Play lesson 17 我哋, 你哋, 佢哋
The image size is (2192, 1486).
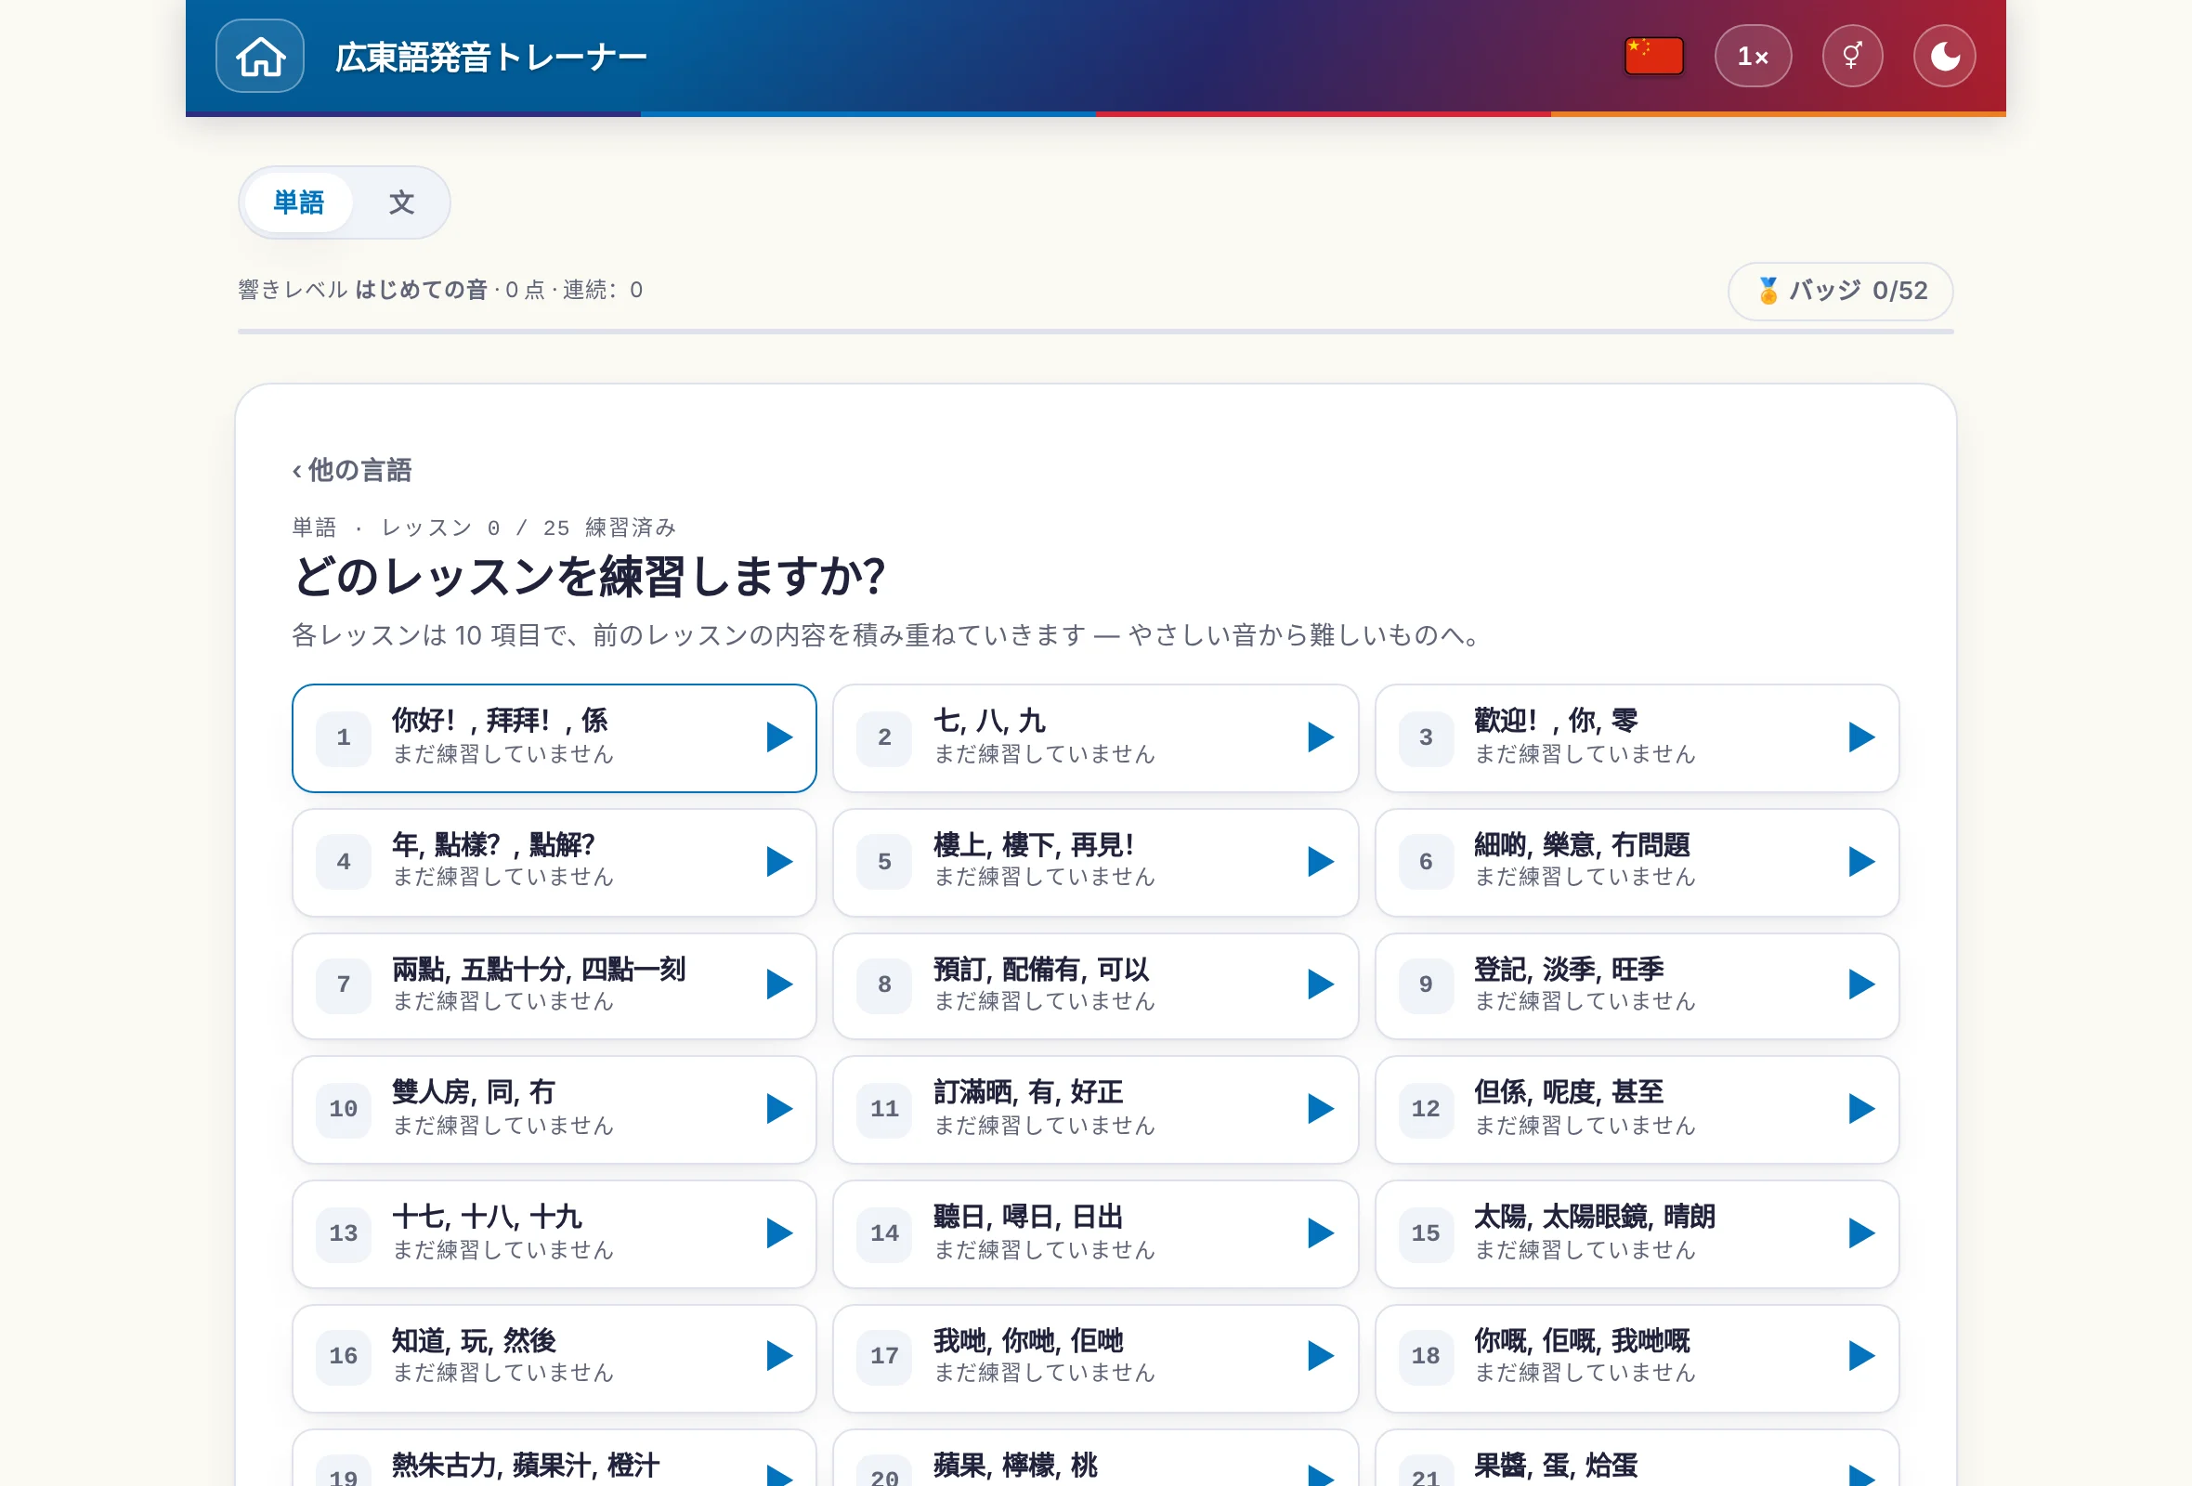coord(1321,1356)
